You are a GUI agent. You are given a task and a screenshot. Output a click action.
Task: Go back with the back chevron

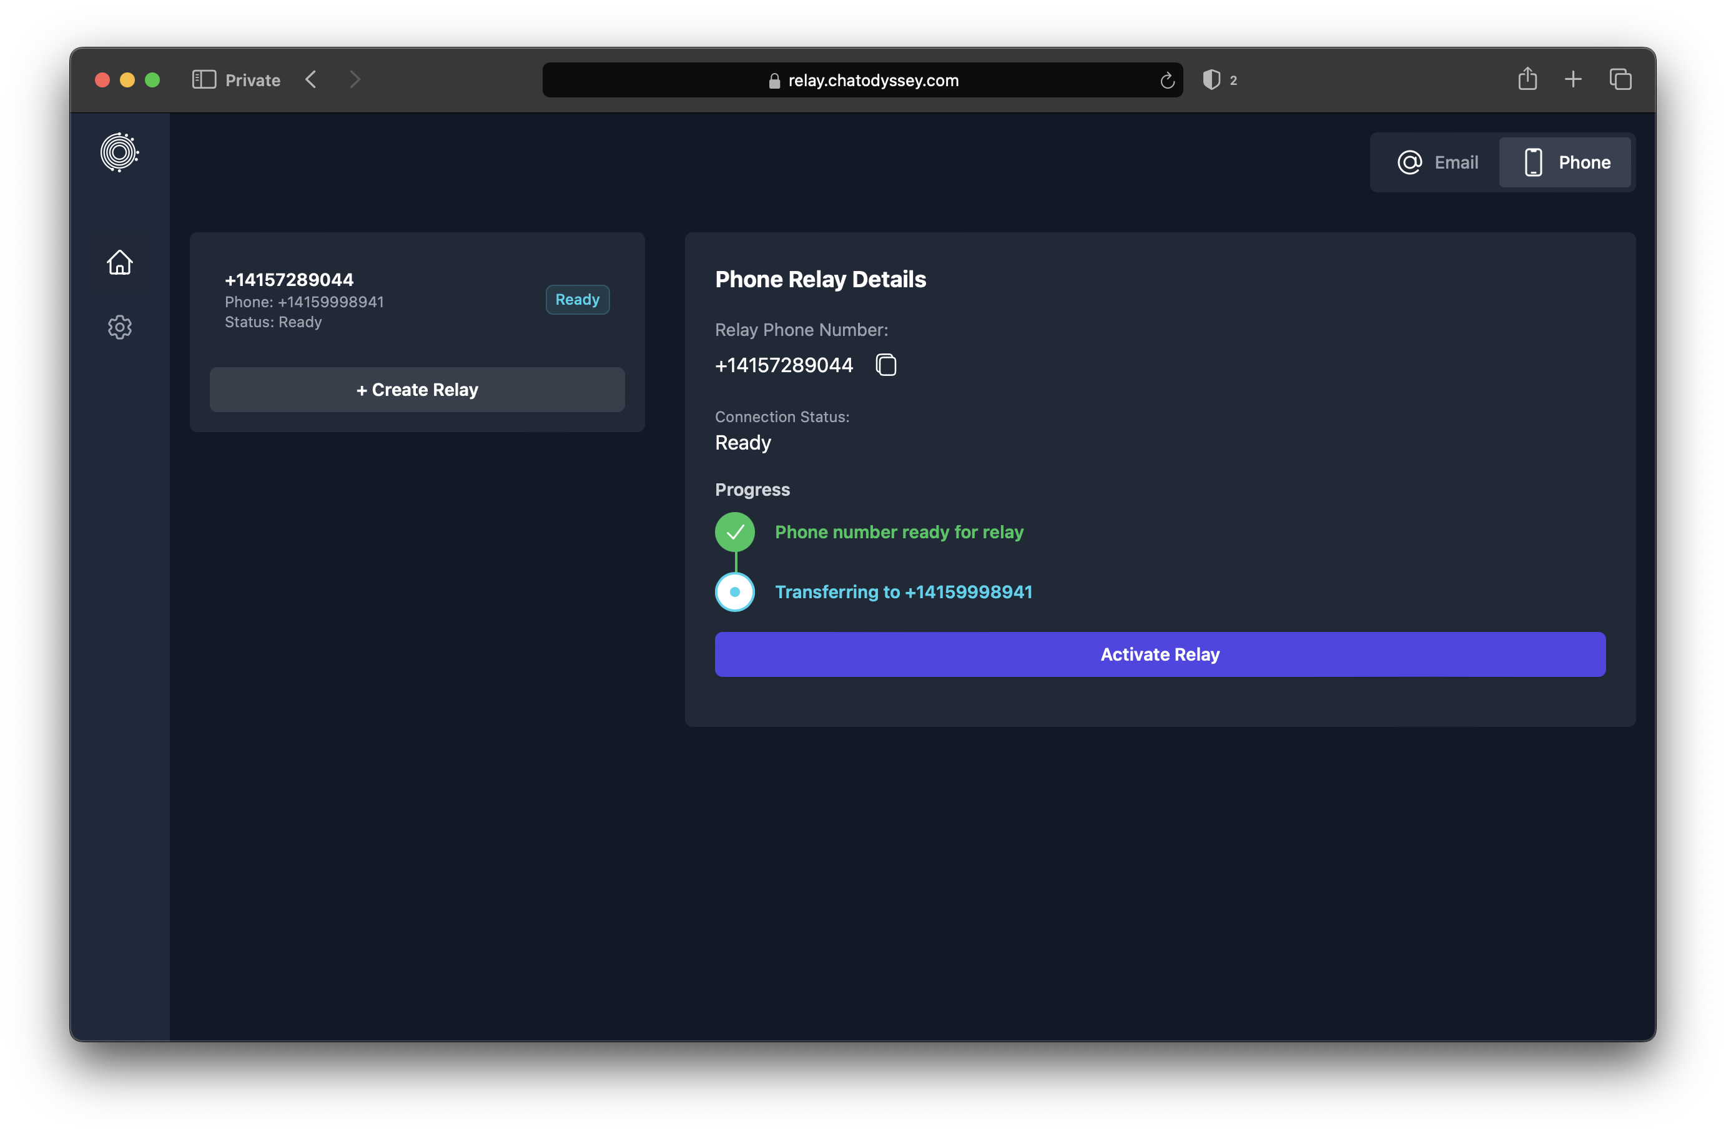pyautogui.click(x=311, y=80)
